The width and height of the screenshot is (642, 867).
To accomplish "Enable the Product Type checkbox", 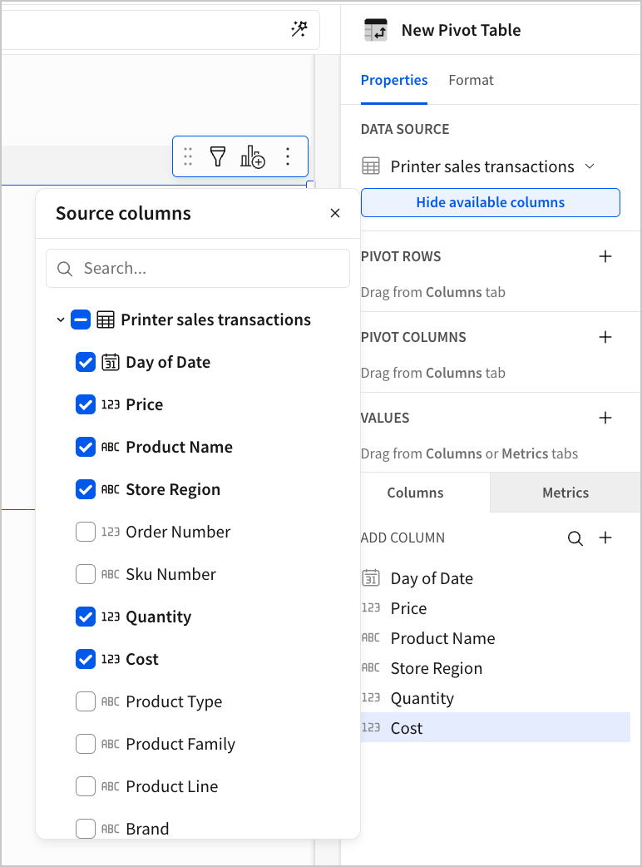I will [86, 701].
